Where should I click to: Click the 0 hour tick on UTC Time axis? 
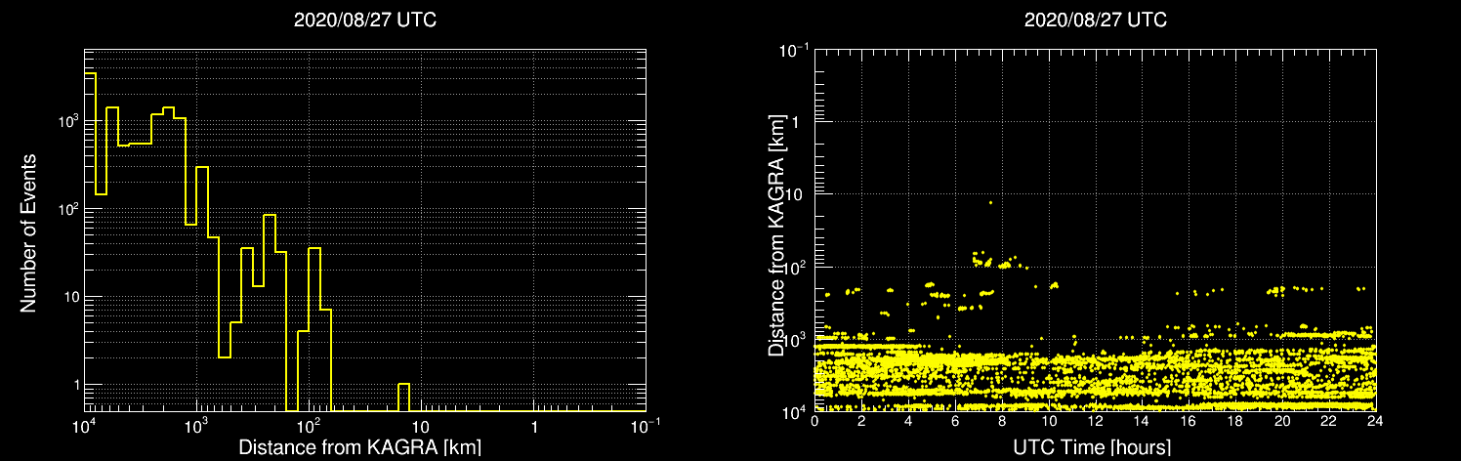(x=814, y=421)
